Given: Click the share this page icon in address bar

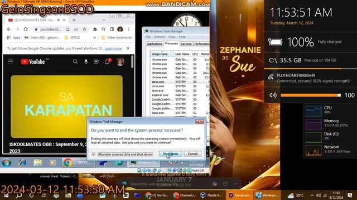Looking at the screenshot, I should (76, 29).
